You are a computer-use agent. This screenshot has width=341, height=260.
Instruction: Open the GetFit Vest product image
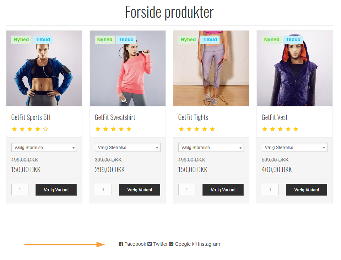(x=295, y=68)
